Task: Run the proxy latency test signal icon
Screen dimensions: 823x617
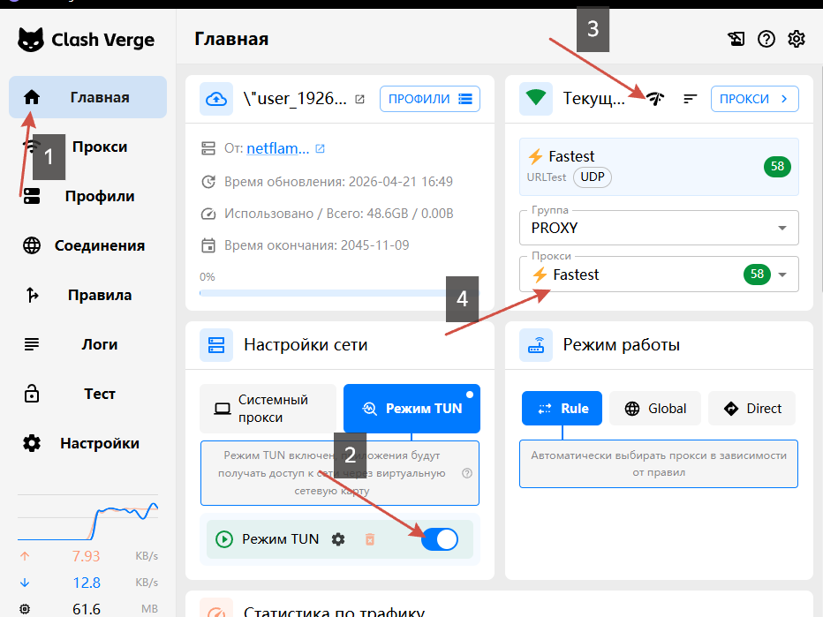Action: [x=655, y=99]
